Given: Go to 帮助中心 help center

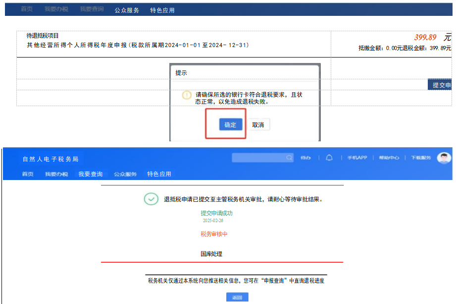Looking at the screenshot, I should point(389,158).
